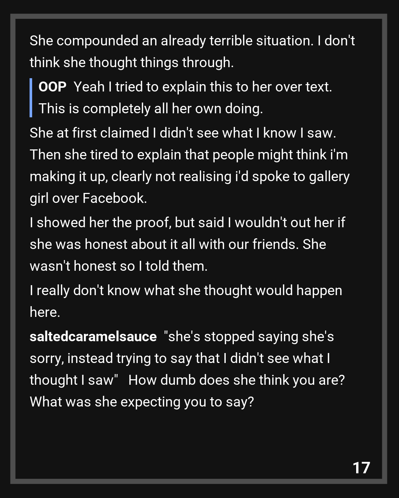399x498 pixels.
Task: Click the line "making it up, clearly not realising"
Action: (x=190, y=176)
